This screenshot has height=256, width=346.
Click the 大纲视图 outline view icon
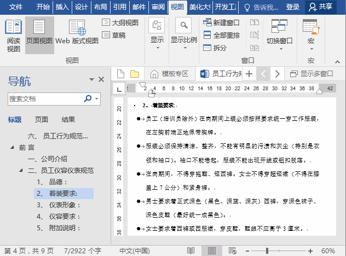coord(106,23)
